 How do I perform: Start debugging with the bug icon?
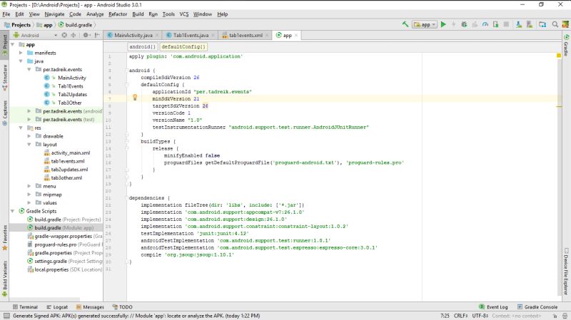(464, 24)
